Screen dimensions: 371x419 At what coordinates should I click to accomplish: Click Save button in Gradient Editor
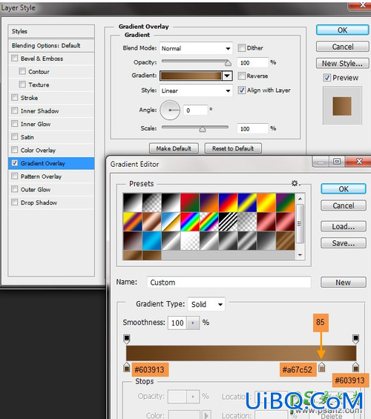(344, 243)
